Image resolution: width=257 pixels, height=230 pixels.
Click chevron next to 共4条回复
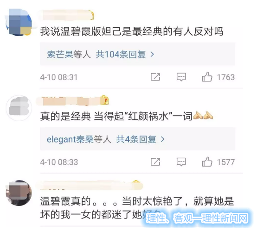[162, 139]
